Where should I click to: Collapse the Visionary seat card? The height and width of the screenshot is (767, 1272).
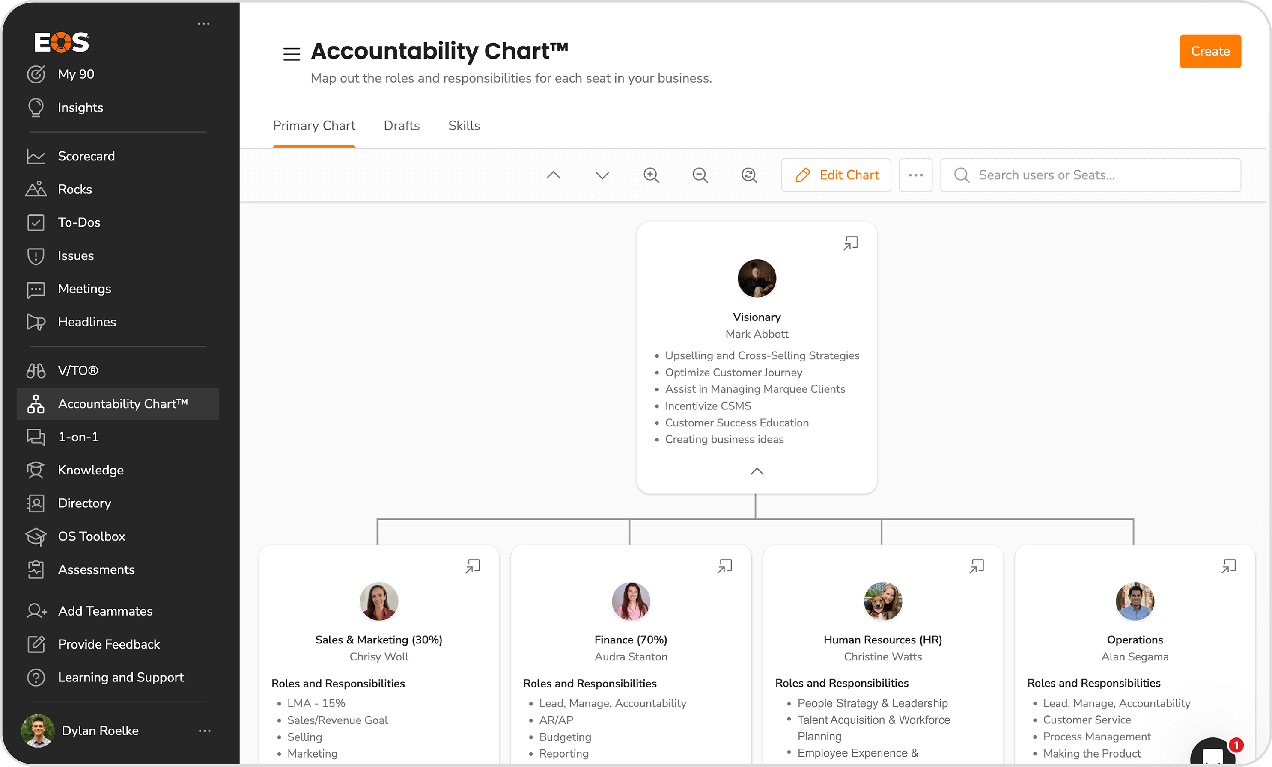[756, 471]
